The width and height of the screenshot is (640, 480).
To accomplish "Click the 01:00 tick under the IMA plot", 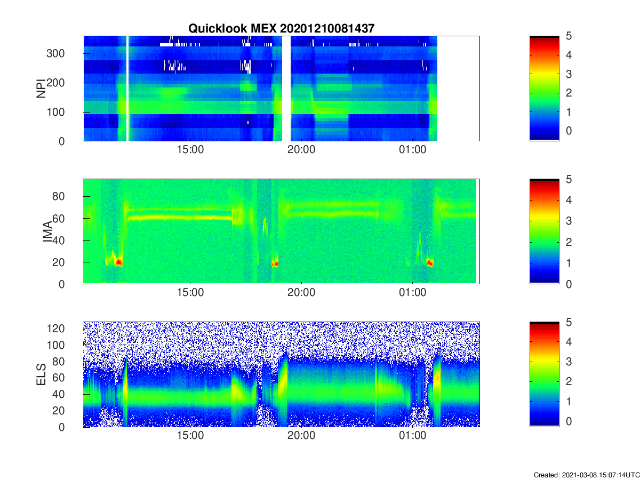I will click(x=412, y=293).
